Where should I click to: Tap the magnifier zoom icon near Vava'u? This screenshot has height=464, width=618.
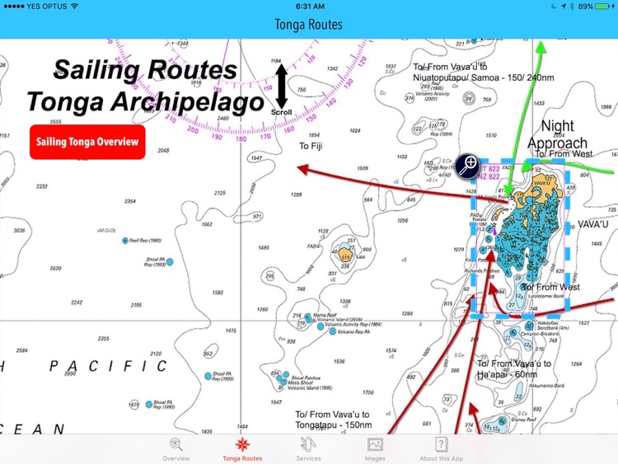[467, 166]
